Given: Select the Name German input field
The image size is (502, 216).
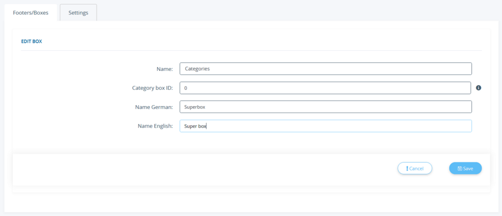Looking at the screenshot, I should (x=326, y=107).
